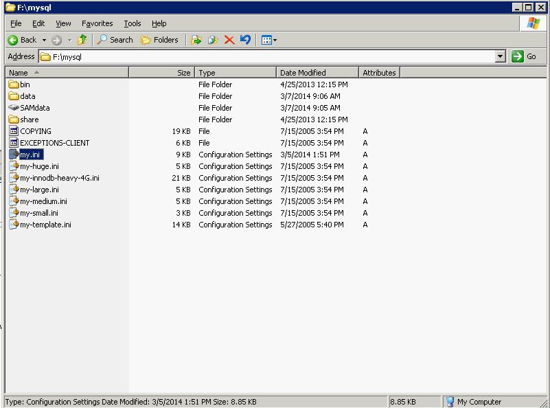Sort by the Type column header
Screen dimensions: 550x408
(236, 73)
